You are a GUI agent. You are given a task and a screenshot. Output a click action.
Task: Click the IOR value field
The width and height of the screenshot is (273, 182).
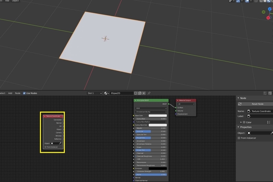coord(151,159)
